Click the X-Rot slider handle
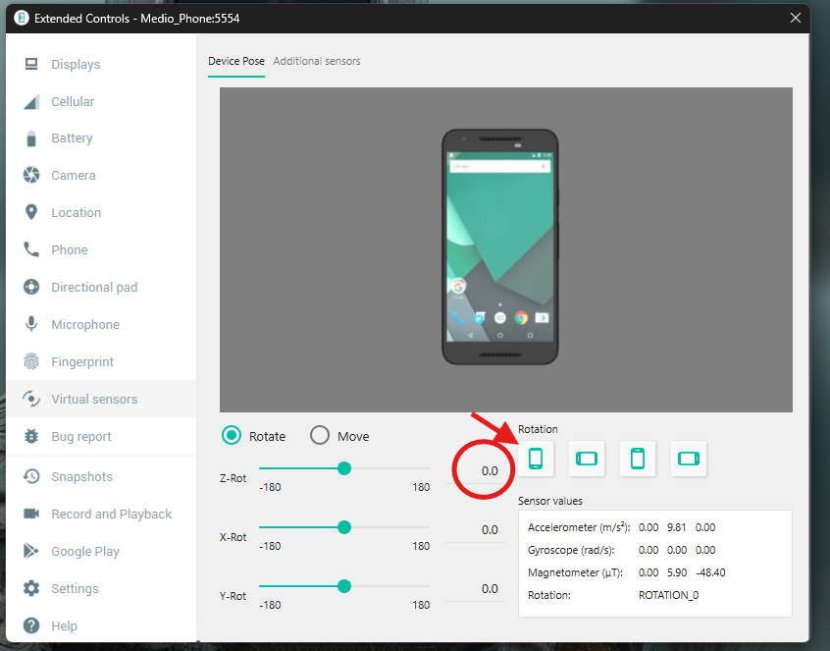Screen dimensions: 830x651 point(344,527)
